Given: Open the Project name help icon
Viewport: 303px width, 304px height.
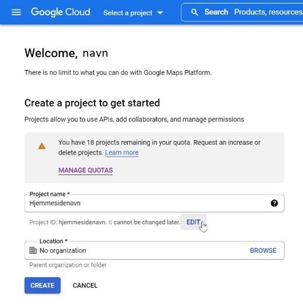Looking at the screenshot, I should pyautogui.click(x=274, y=203).
